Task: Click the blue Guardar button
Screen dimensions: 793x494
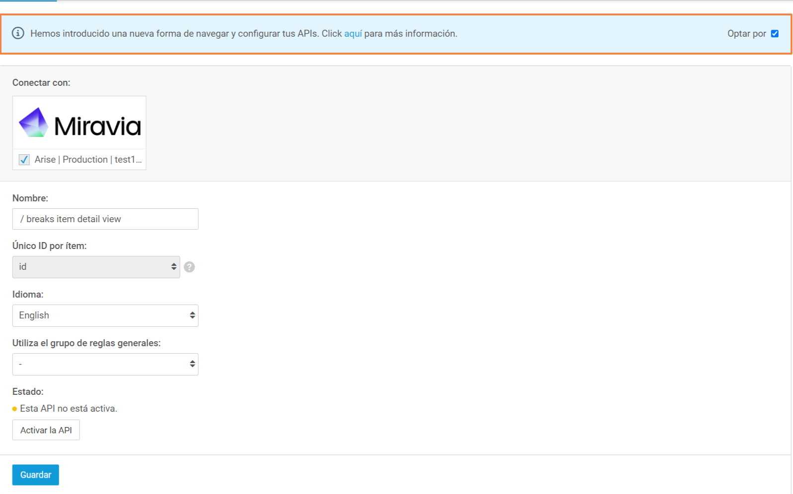Action: 36,475
